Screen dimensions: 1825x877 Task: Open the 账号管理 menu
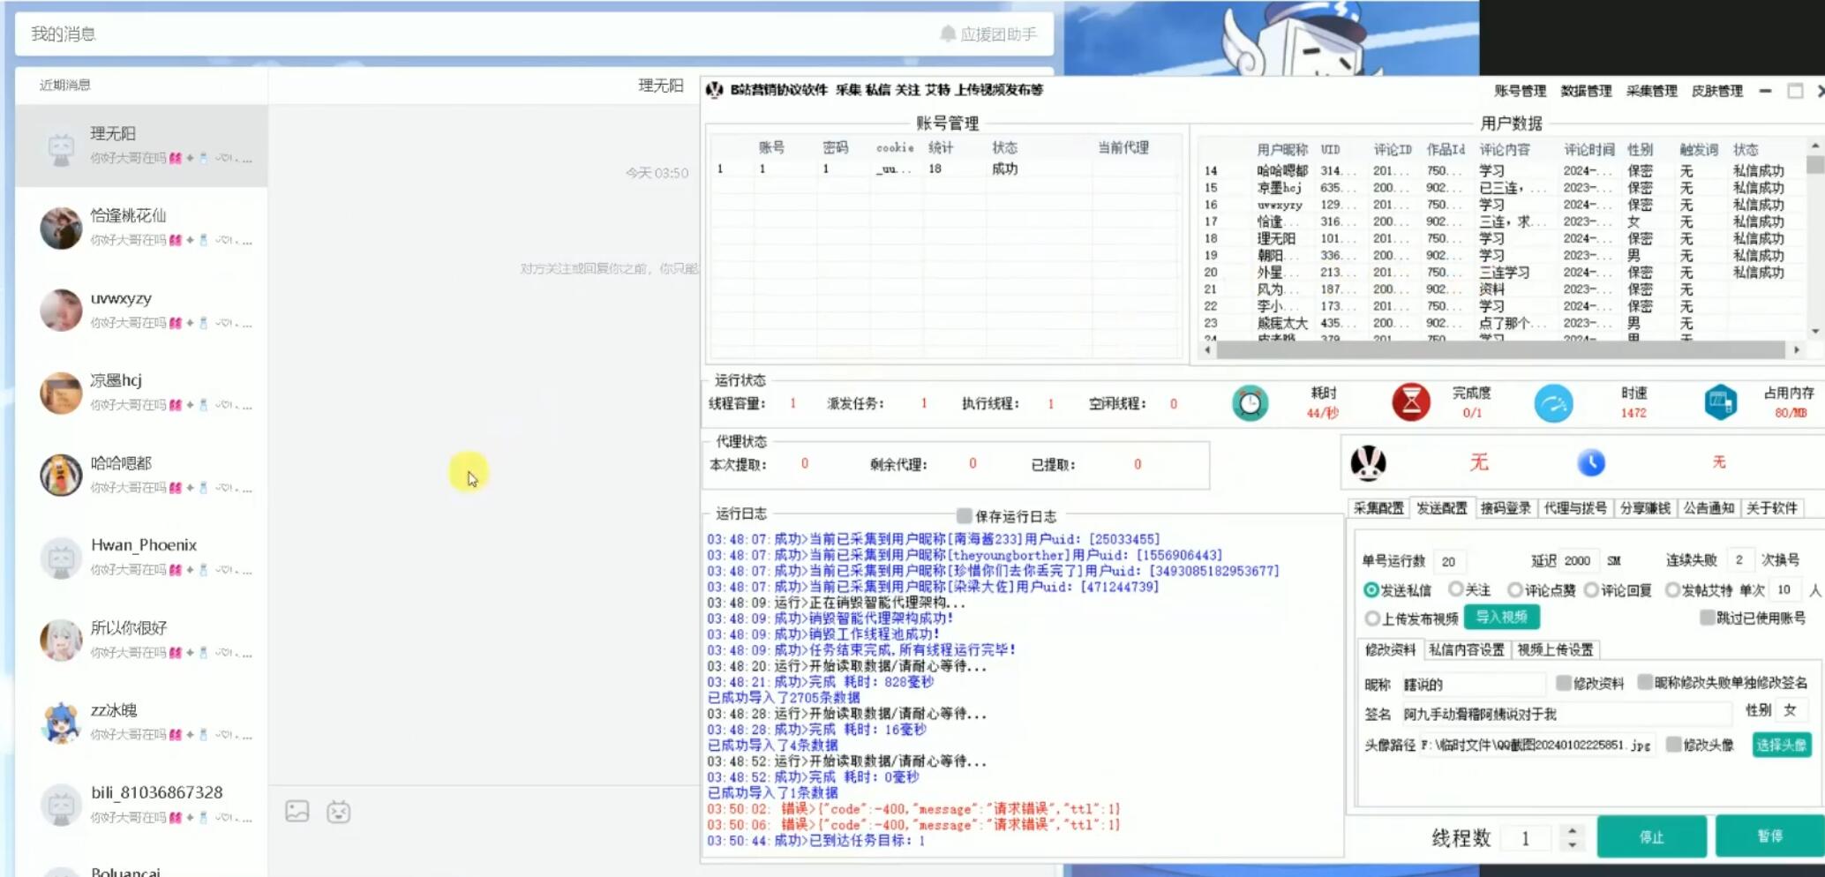click(x=1519, y=91)
